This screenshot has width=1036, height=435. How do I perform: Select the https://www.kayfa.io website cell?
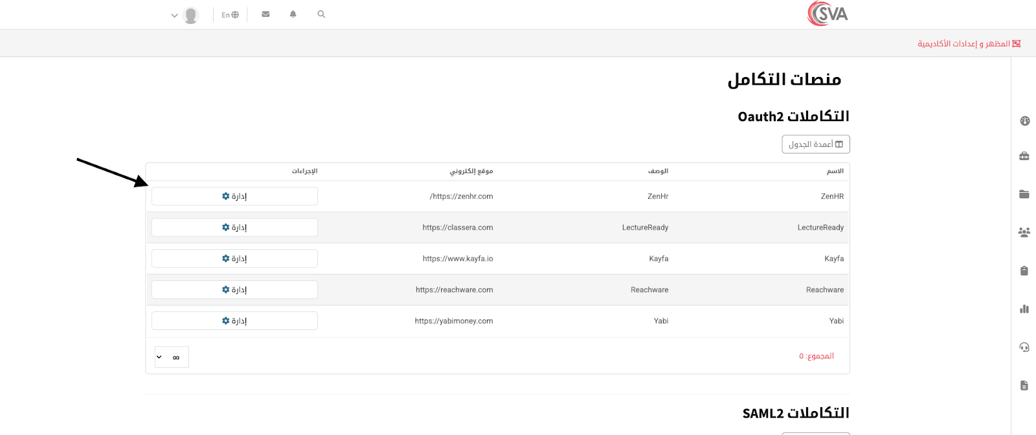458,258
